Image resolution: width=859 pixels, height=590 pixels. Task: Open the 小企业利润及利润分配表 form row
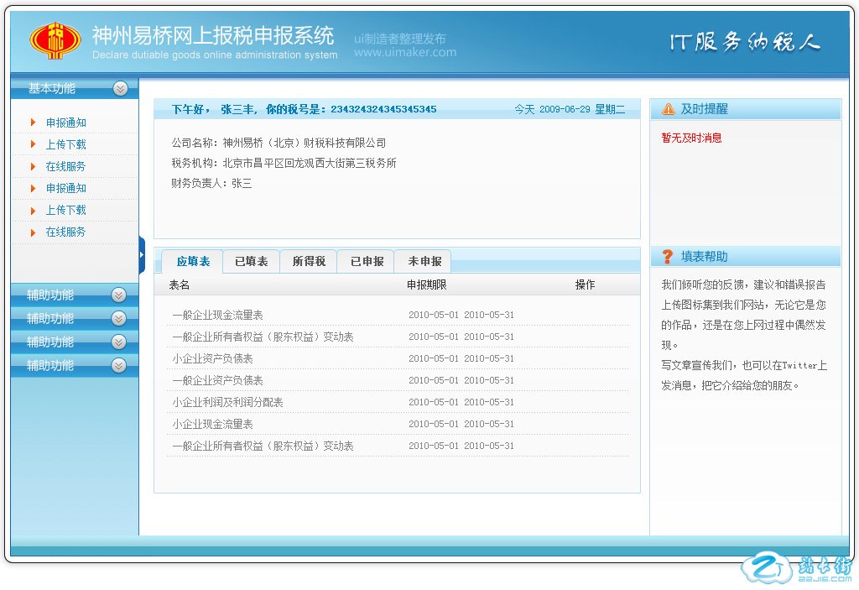(x=227, y=402)
